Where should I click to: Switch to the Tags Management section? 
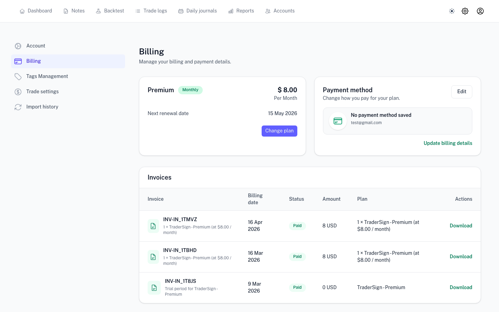(47, 76)
